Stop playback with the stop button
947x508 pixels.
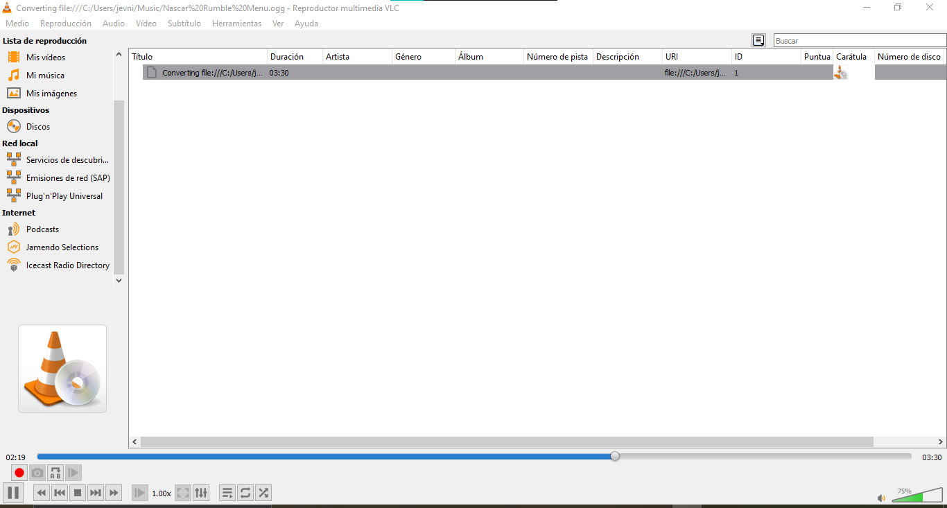click(78, 493)
